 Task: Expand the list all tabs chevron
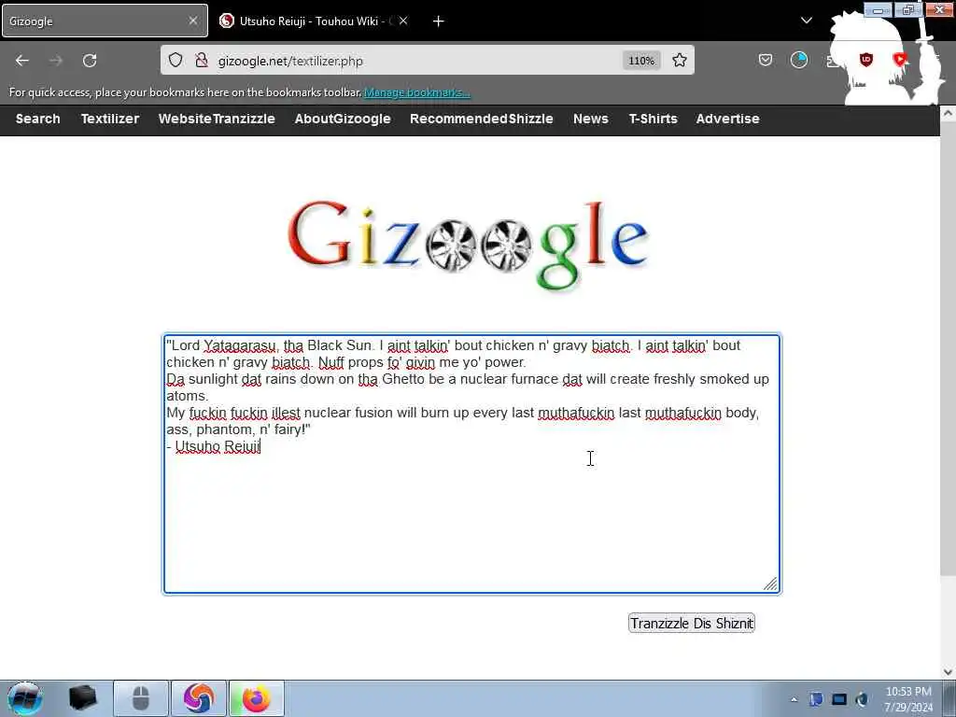click(x=806, y=21)
